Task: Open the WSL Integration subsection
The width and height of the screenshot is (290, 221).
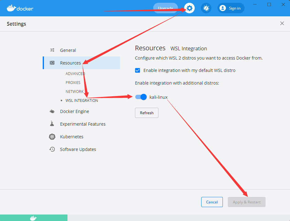Action: point(82,100)
